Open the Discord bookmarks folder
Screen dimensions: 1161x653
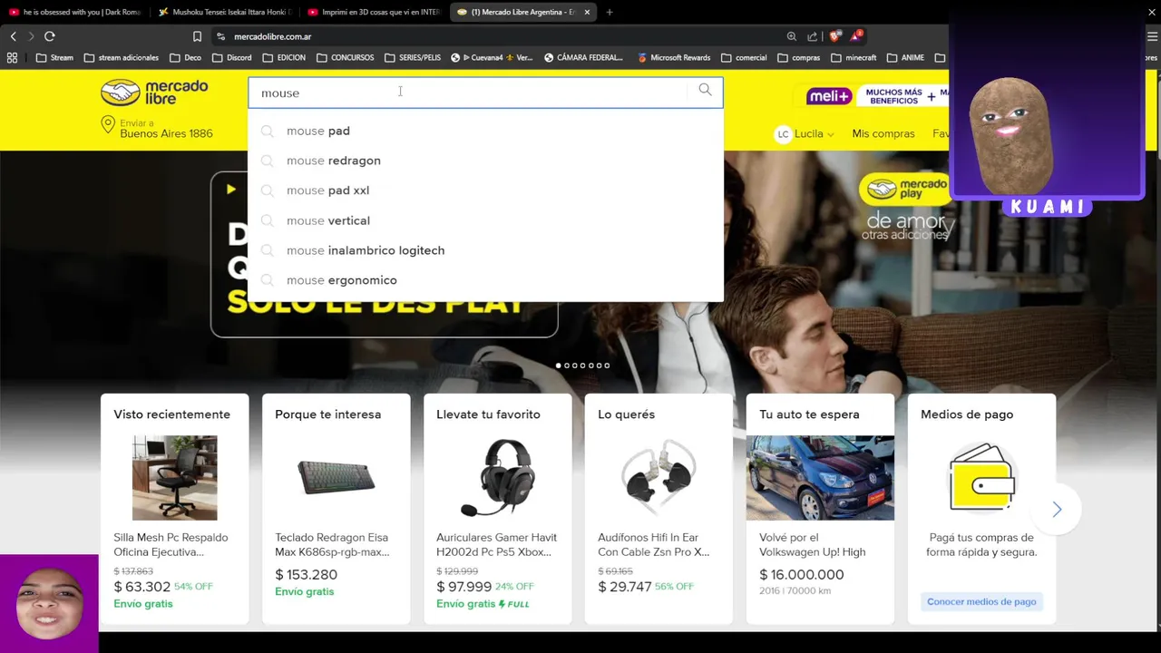pyautogui.click(x=231, y=57)
